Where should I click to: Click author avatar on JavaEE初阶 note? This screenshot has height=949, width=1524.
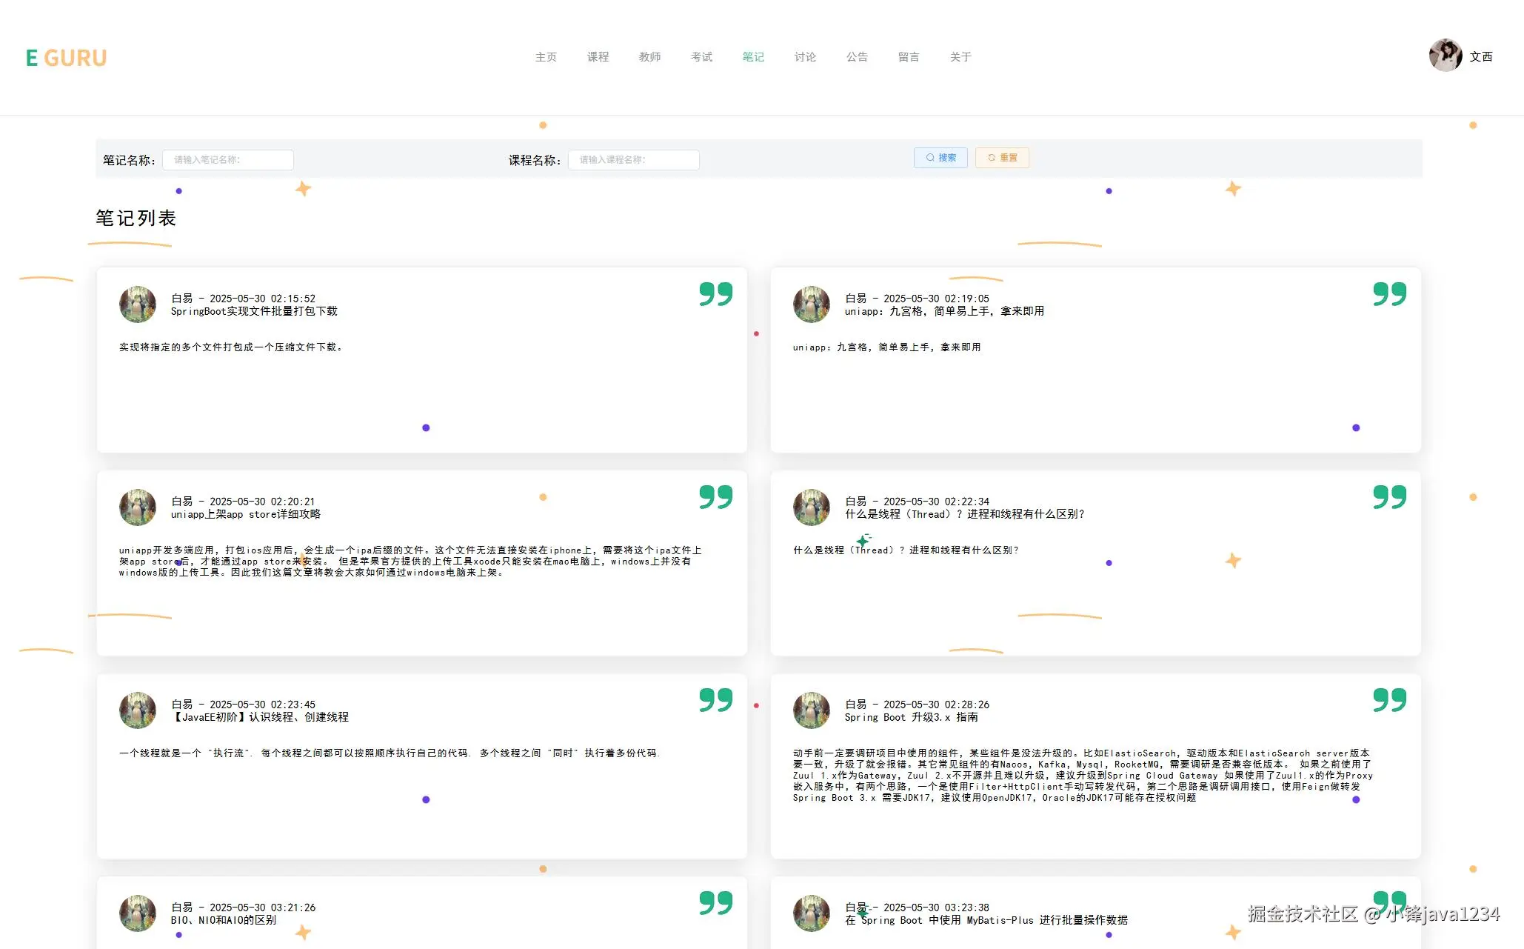[138, 710]
